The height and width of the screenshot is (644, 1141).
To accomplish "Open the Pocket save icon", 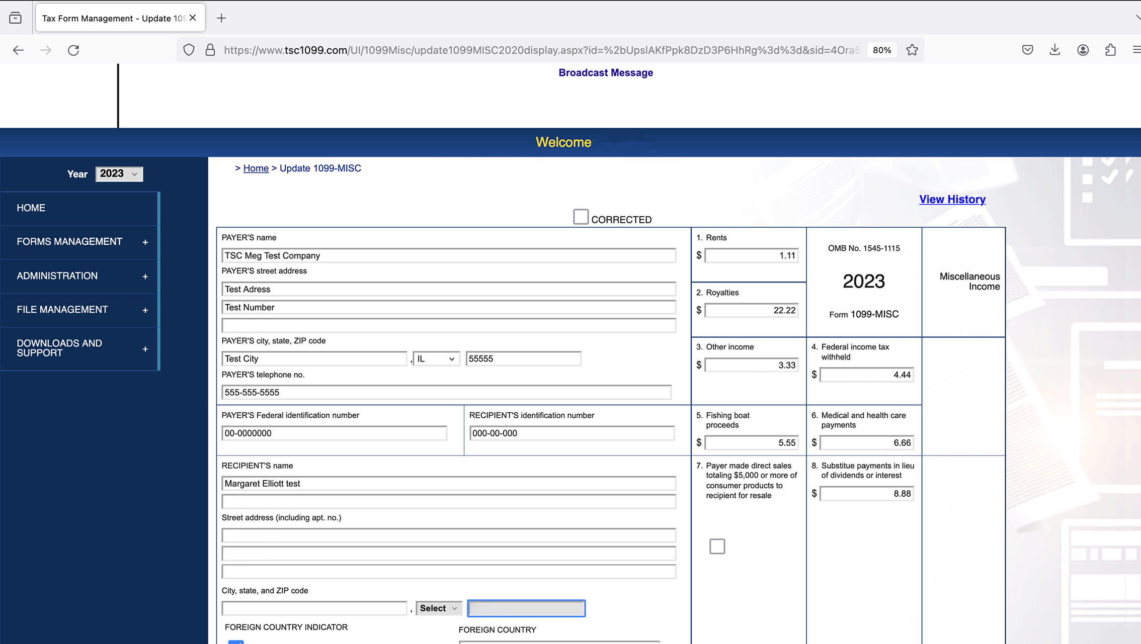I will (1028, 50).
